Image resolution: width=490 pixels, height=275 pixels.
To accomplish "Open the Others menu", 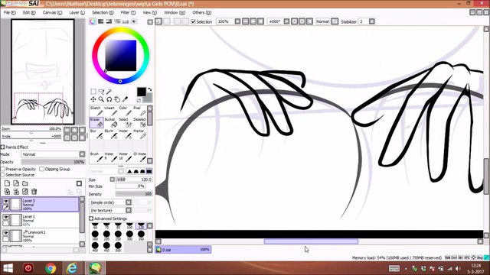I will (201, 13).
